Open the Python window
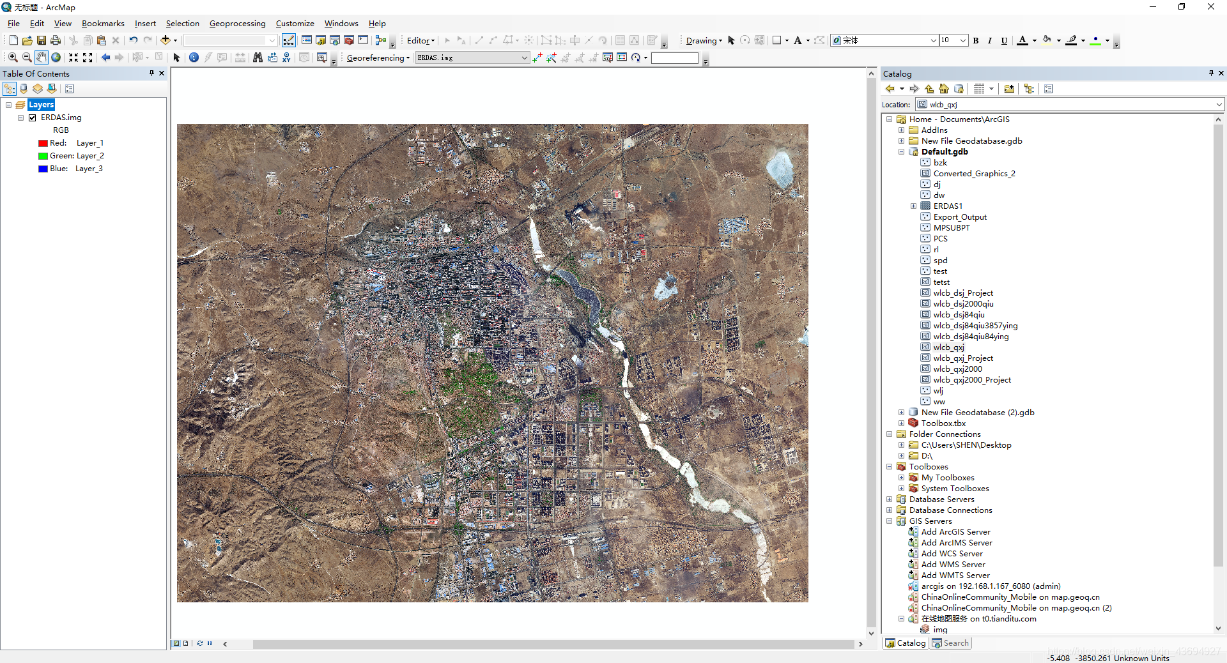Screen dimensions: 1227x663 363,40
